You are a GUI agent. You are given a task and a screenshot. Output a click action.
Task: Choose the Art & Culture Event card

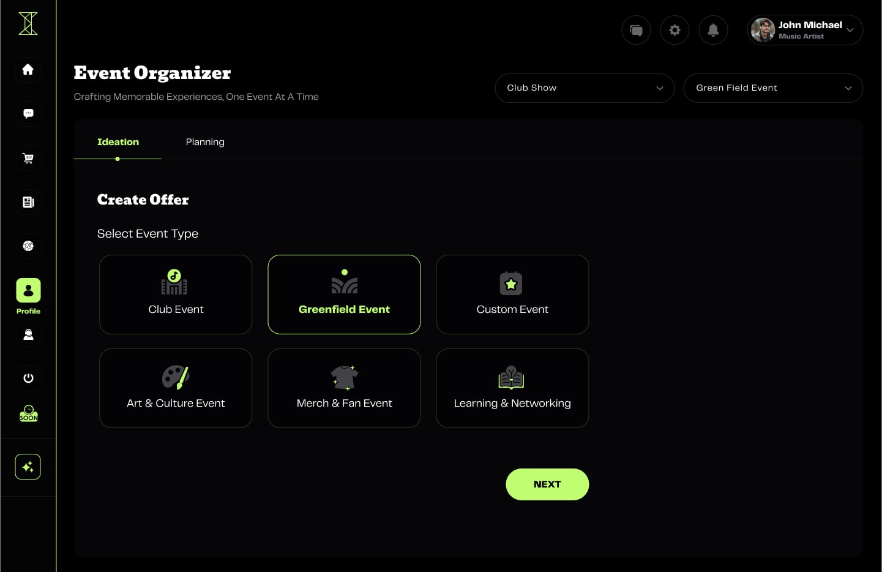(x=176, y=388)
